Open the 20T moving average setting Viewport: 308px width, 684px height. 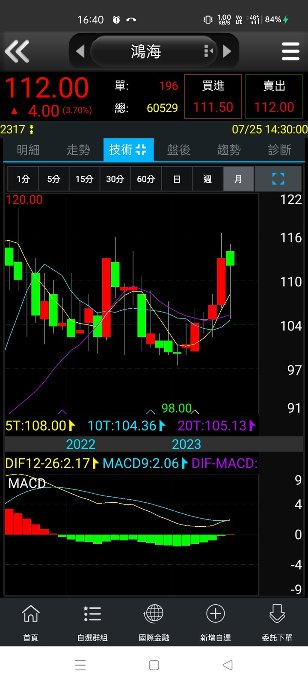pos(216,425)
